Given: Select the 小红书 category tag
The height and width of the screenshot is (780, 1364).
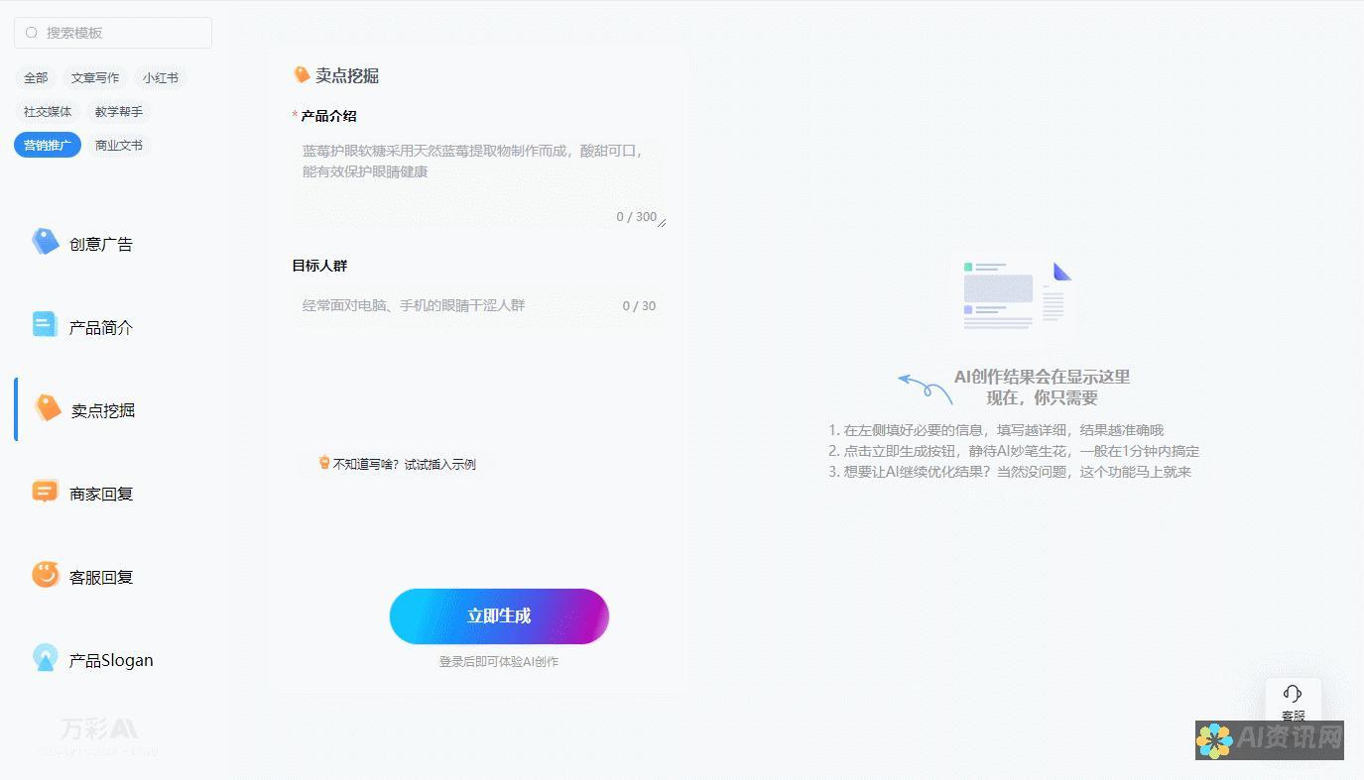Looking at the screenshot, I should 160,77.
